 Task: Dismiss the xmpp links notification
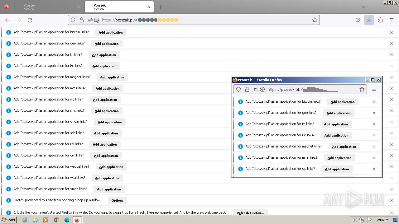(x=392, y=189)
